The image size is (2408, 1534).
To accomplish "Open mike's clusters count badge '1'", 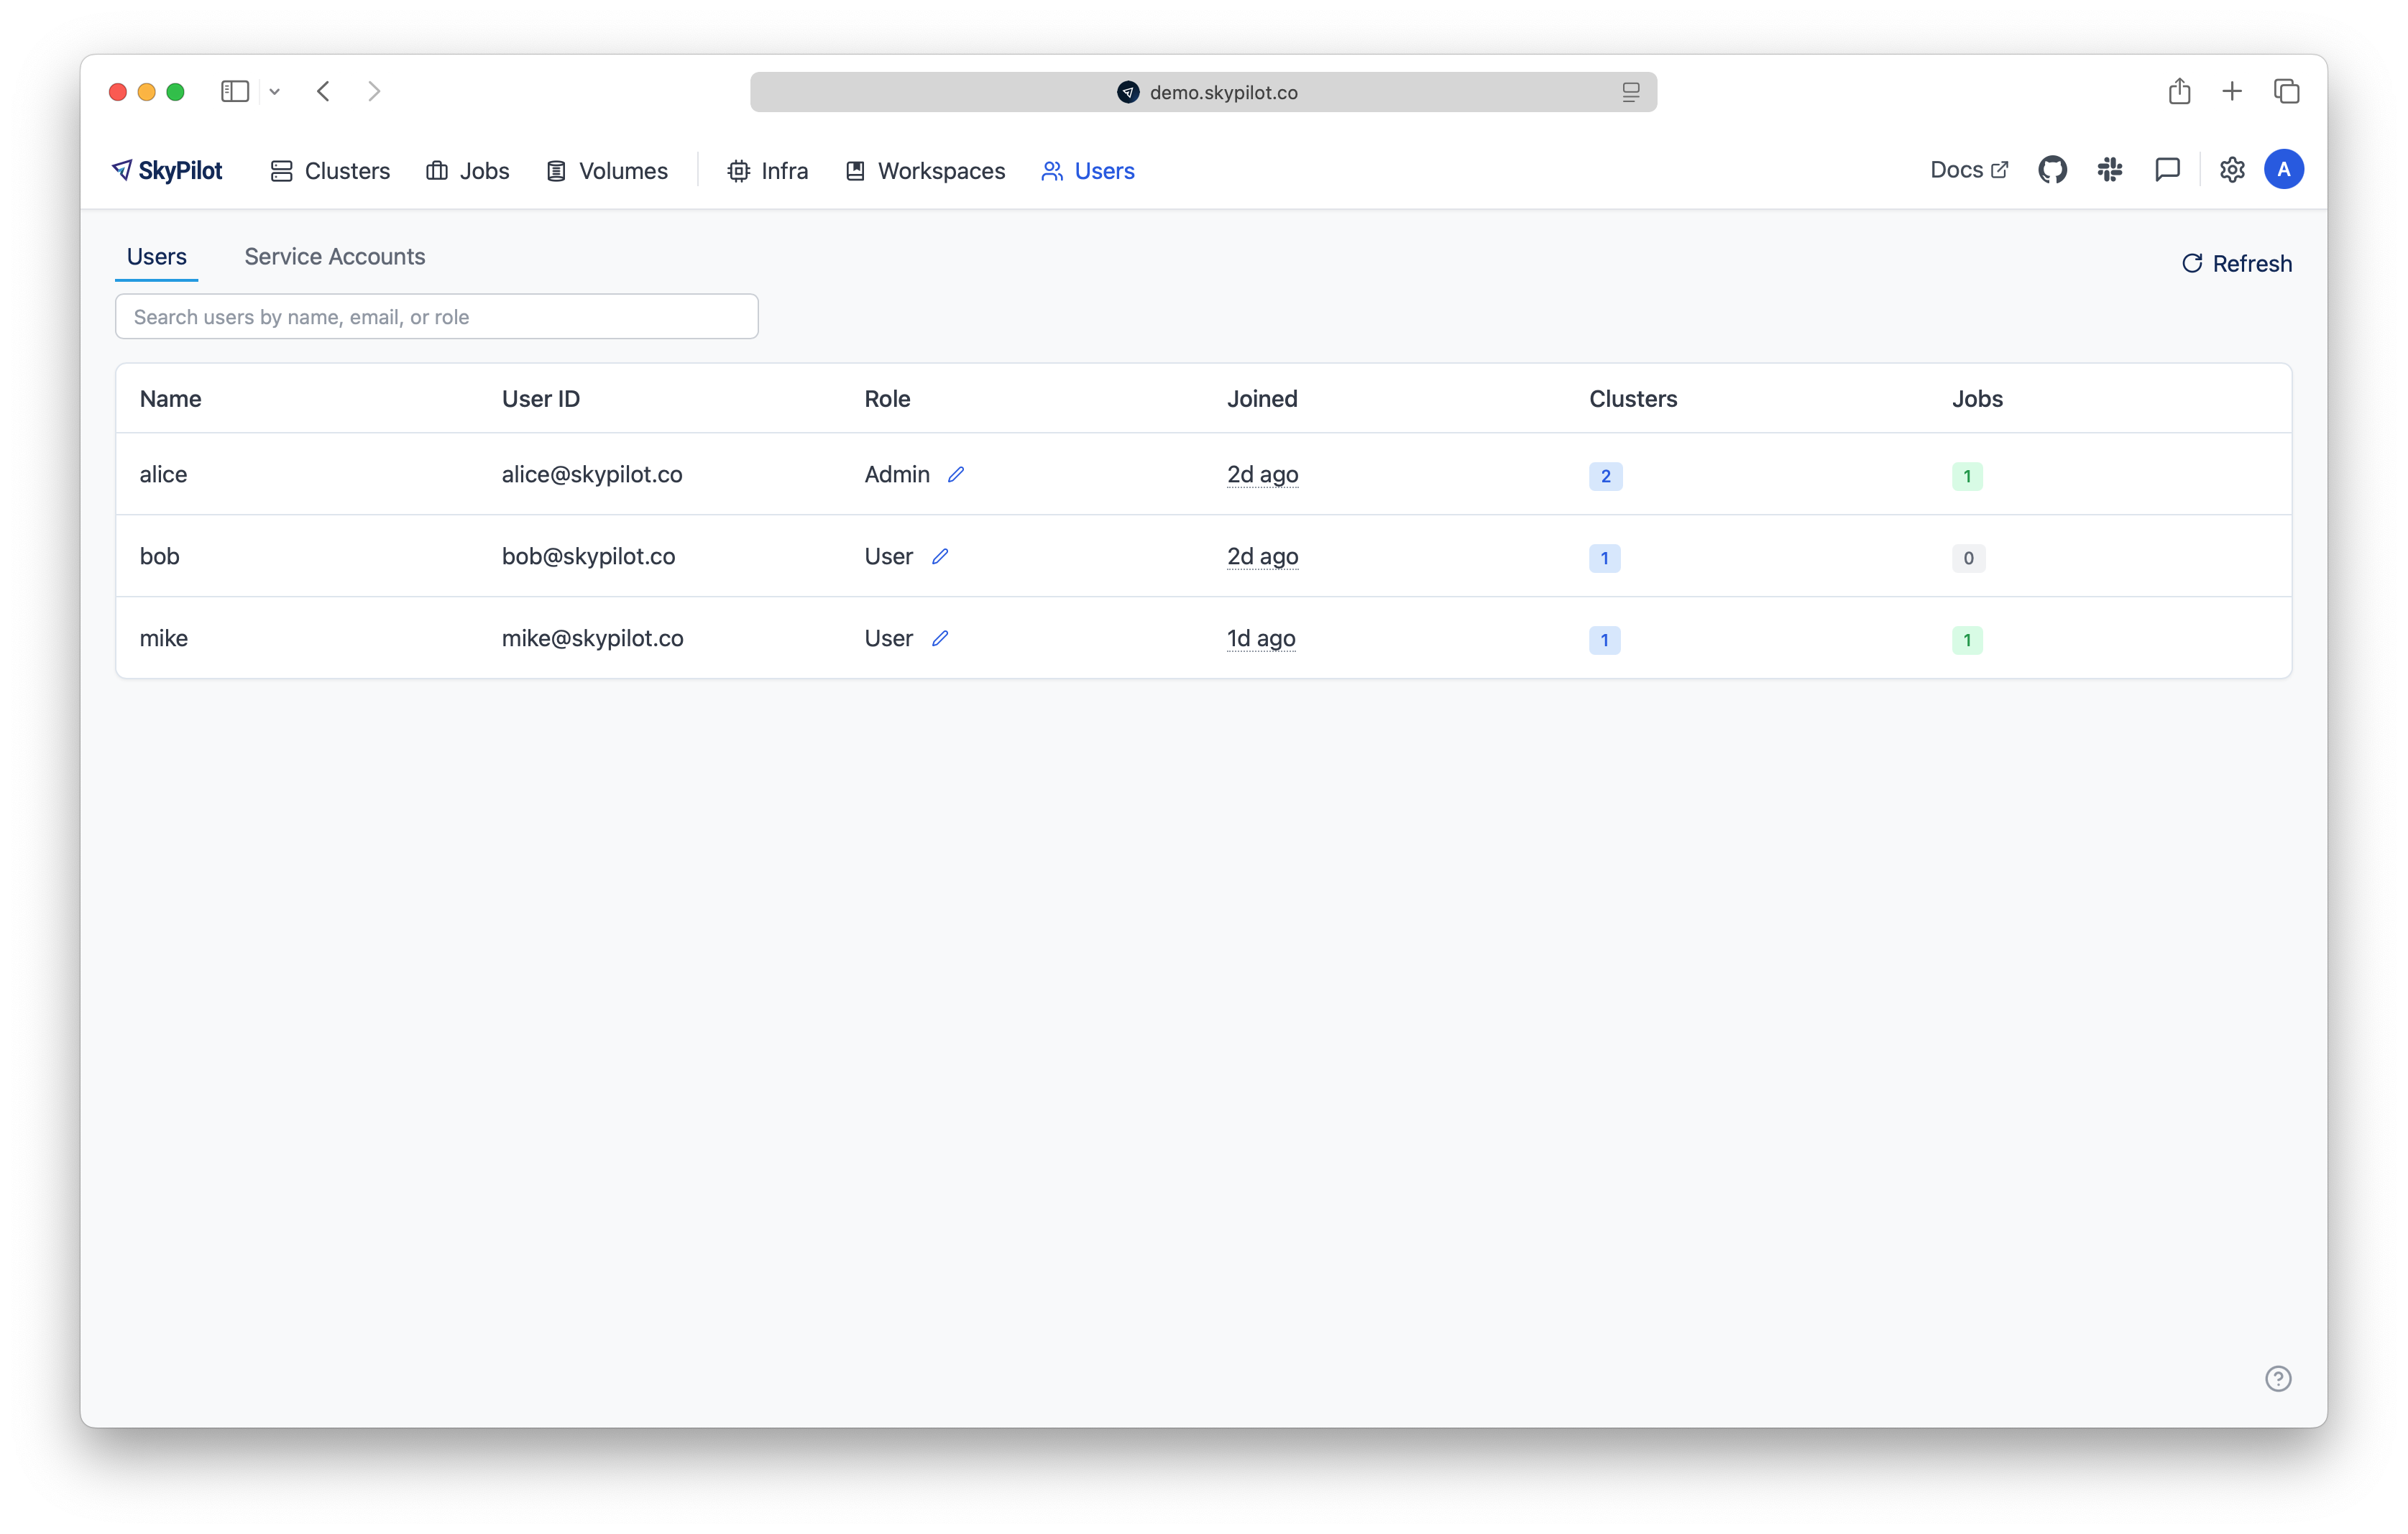I will (1605, 640).
